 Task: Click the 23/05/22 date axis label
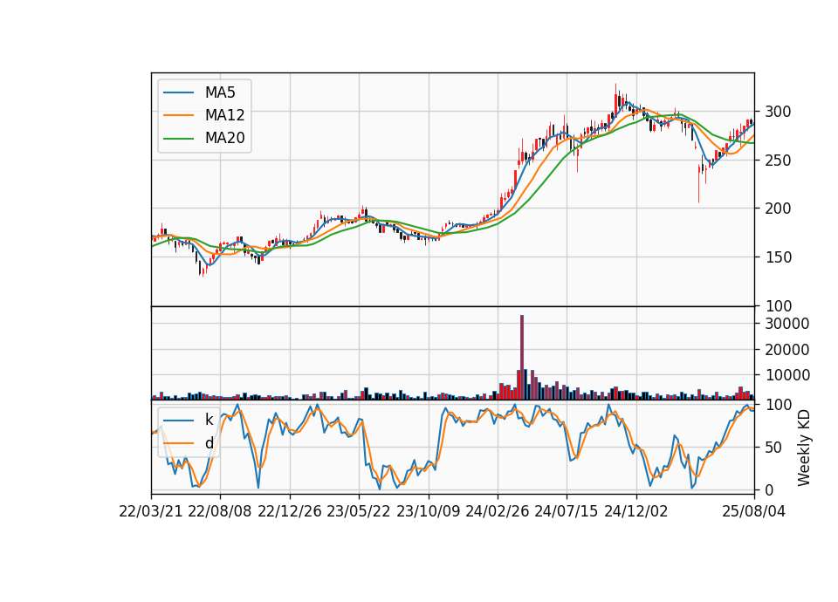click(359, 511)
